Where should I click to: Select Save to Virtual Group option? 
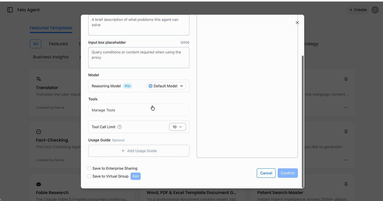point(89,176)
